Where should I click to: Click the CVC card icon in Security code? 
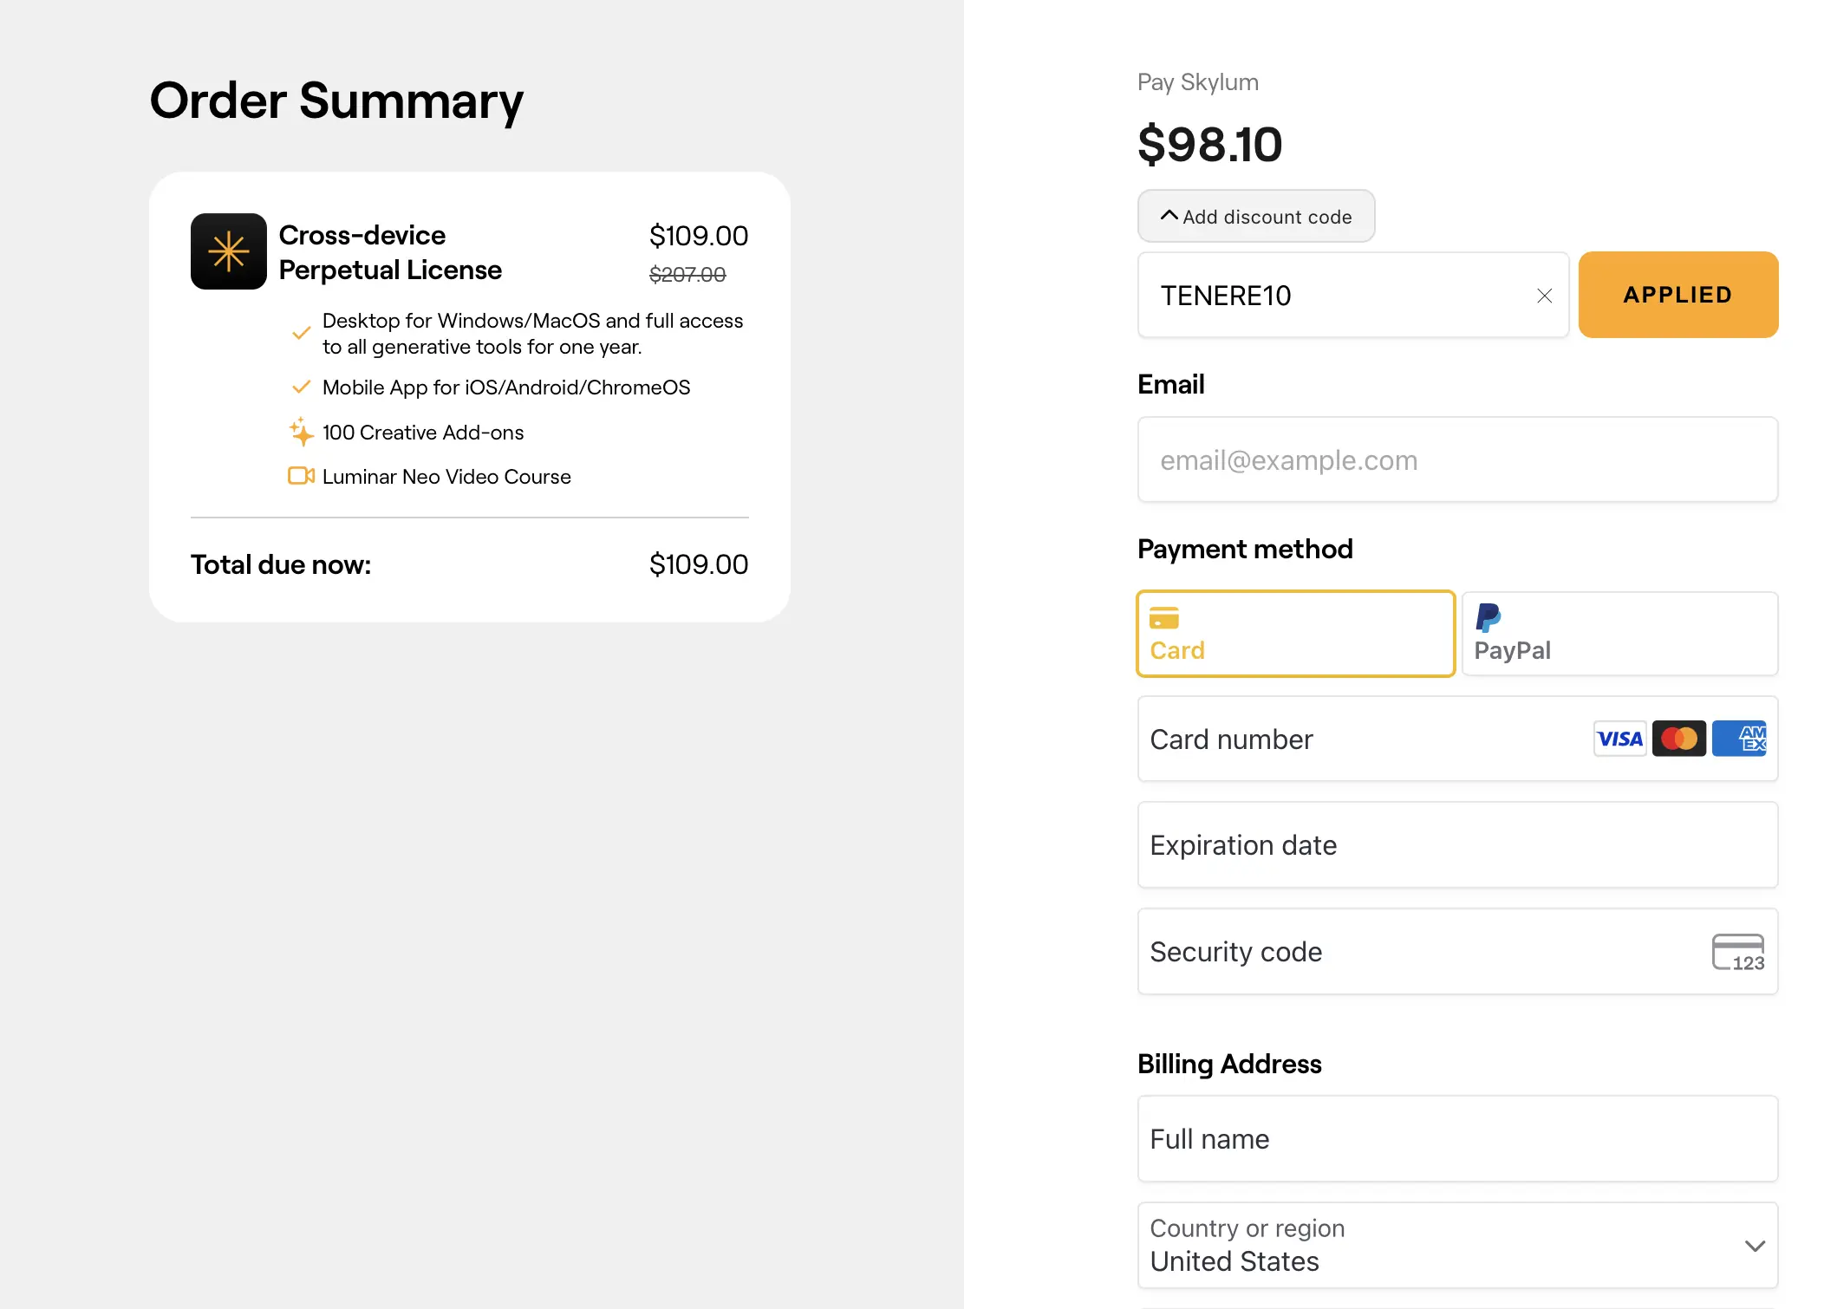(1737, 952)
